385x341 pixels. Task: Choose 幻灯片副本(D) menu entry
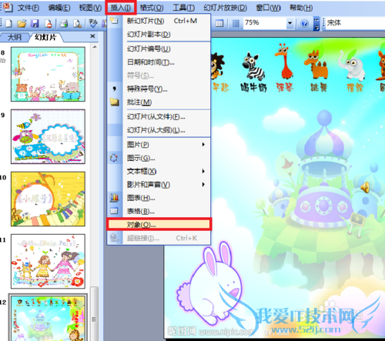pos(159,34)
